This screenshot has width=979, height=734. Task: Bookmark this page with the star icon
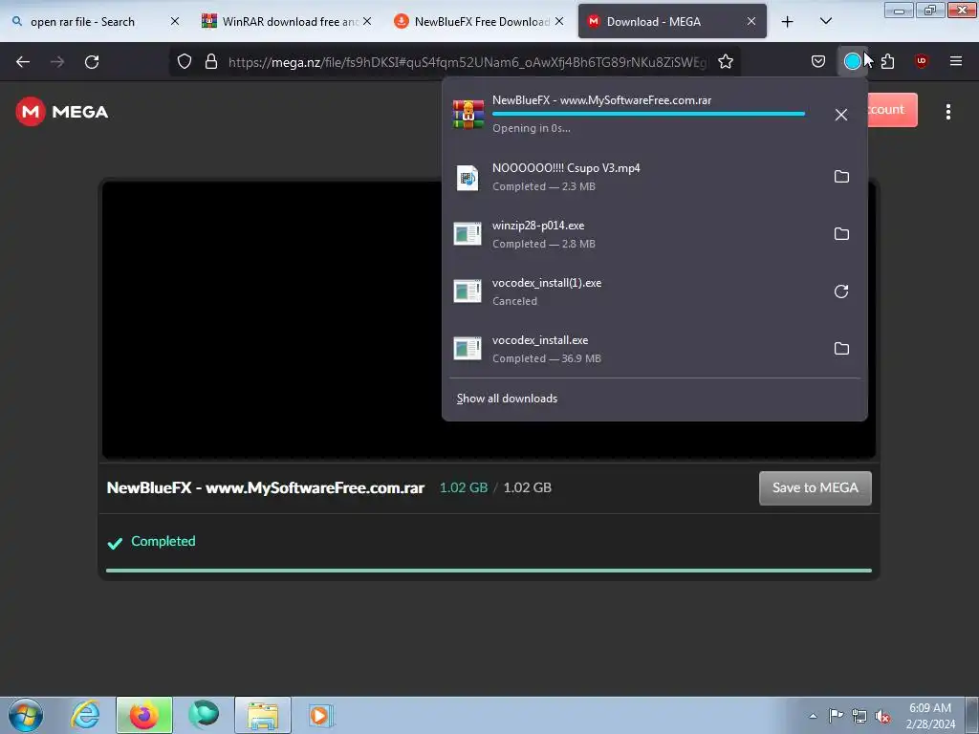pyautogui.click(x=726, y=61)
